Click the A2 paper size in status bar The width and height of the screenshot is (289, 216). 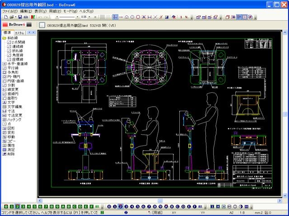pyautogui.click(x=232, y=213)
